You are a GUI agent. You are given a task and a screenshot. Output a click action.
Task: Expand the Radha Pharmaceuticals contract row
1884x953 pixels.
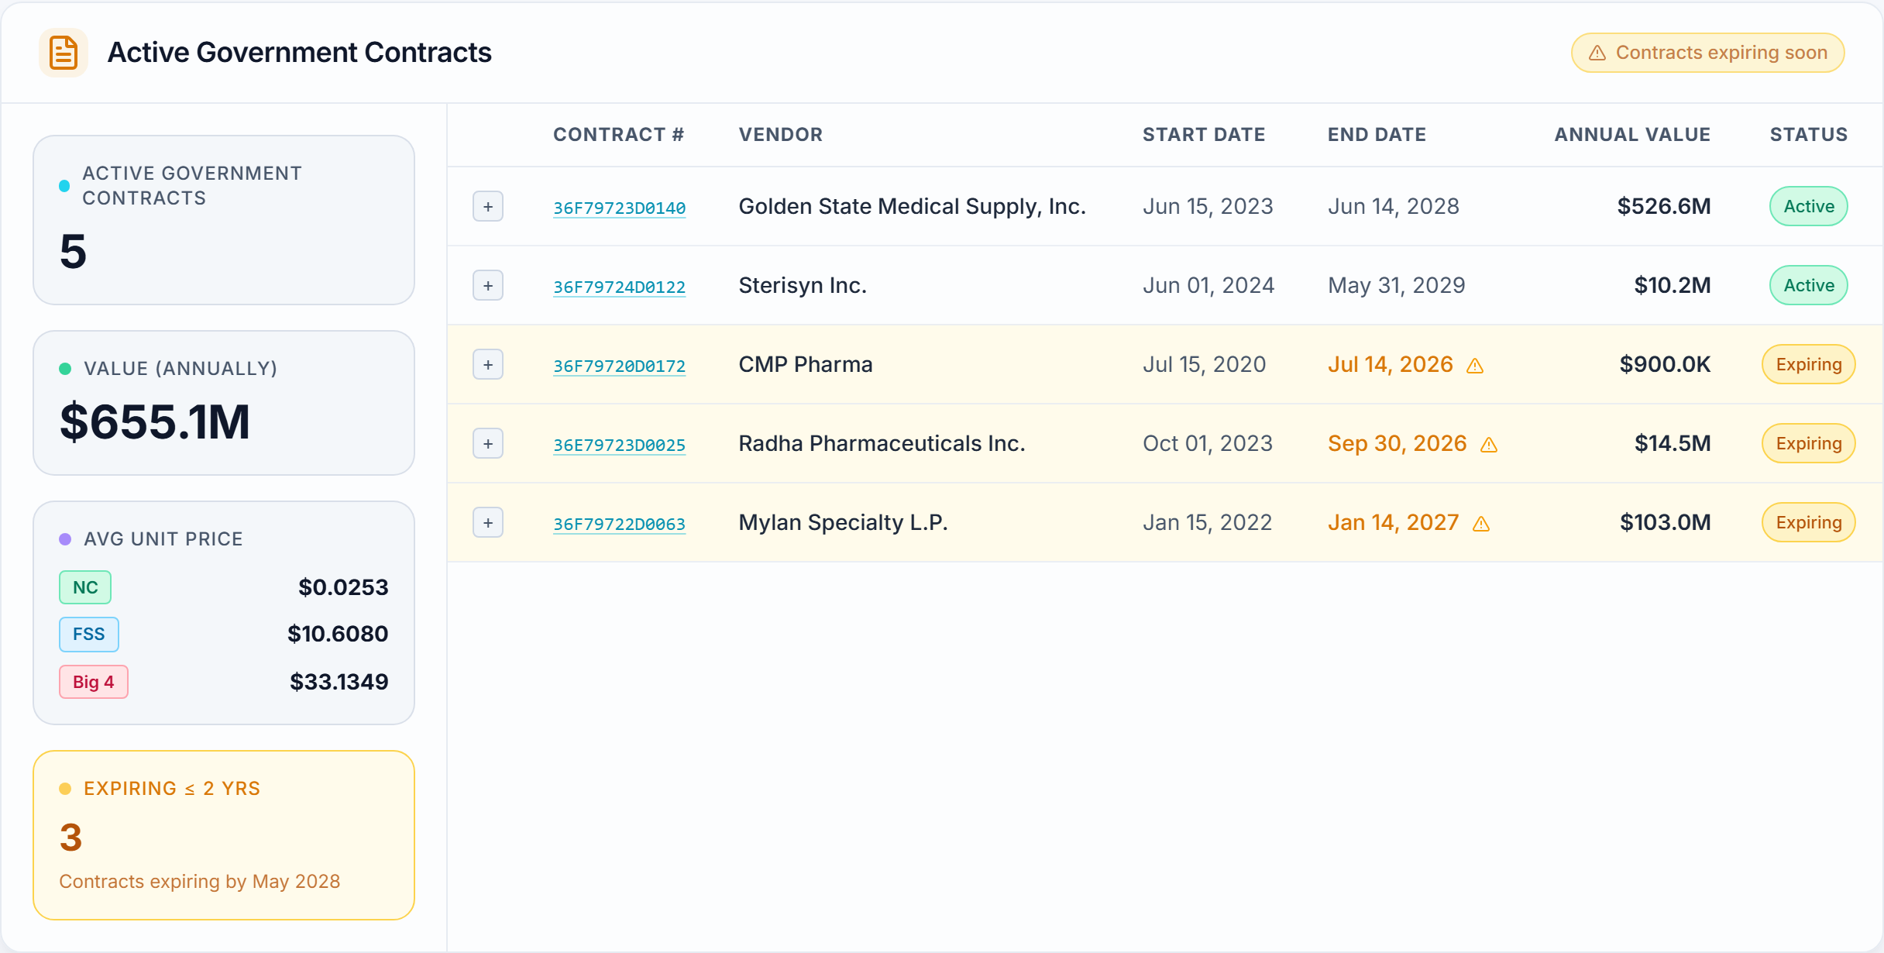click(488, 443)
